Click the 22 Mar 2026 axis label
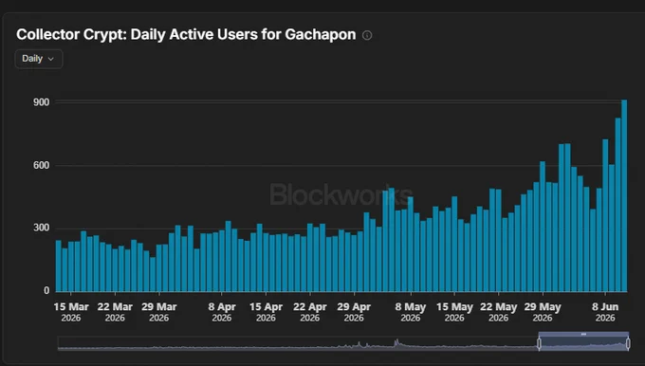Viewport: 645px width, 366px height. click(115, 312)
